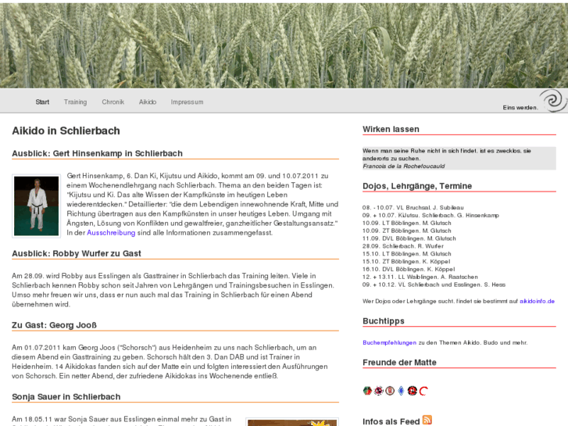Image resolution: width=568 pixels, height=426 pixels.
Task: Open the Impressum menu item
Action: point(187,102)
